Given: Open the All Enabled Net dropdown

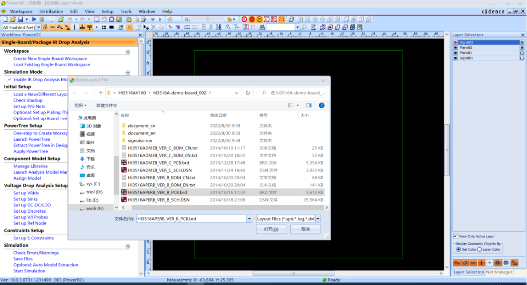Looking at the screenshot, I should [39, 27].
